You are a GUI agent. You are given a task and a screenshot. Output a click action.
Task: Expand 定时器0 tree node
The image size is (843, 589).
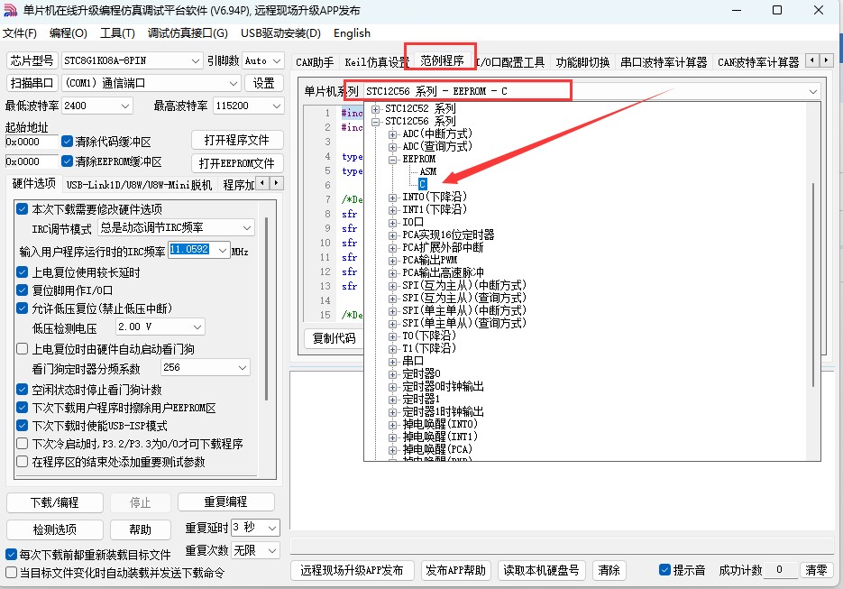point(392,373)
